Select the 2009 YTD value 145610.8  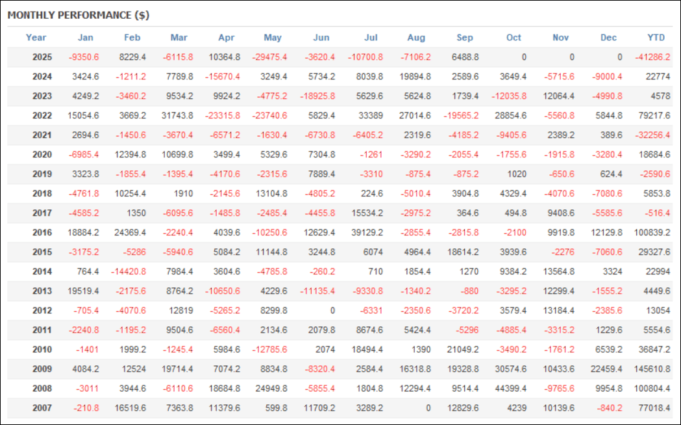coord(650,369)
